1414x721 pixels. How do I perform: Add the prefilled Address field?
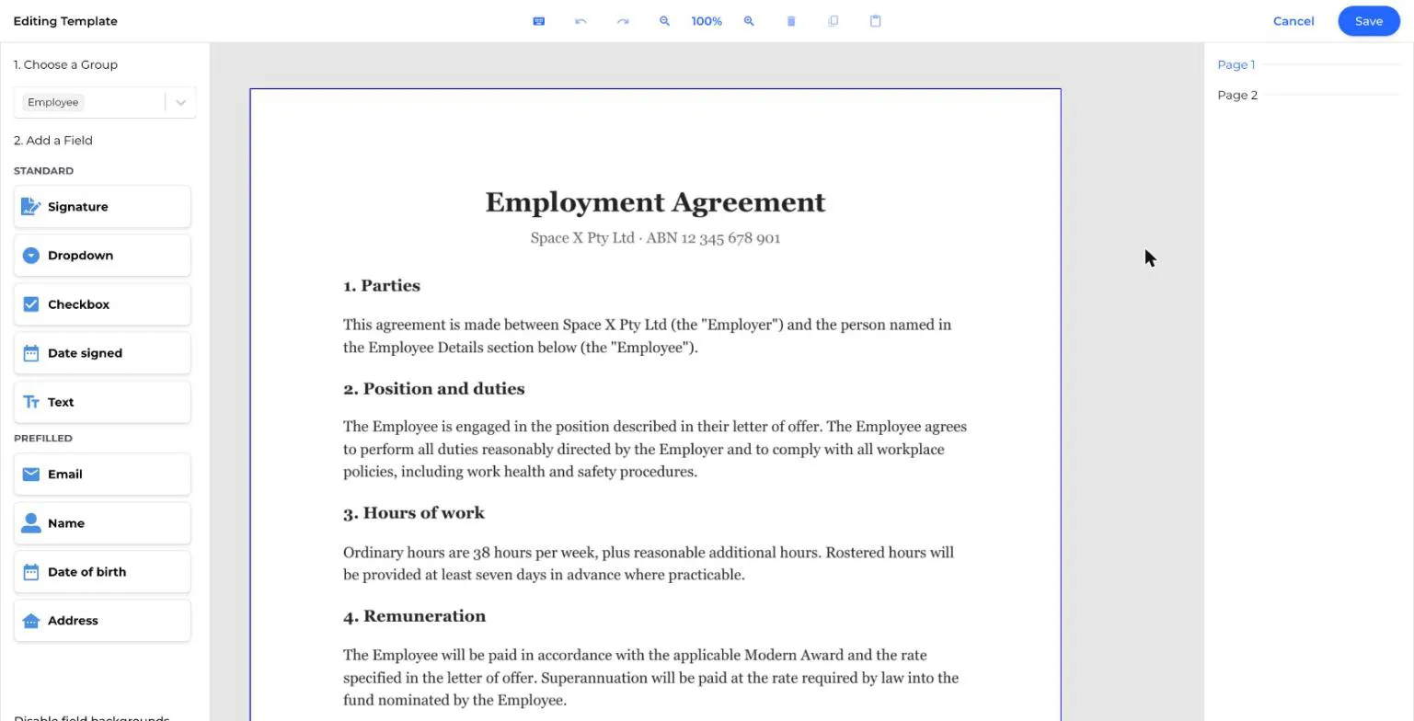point(102,621)
